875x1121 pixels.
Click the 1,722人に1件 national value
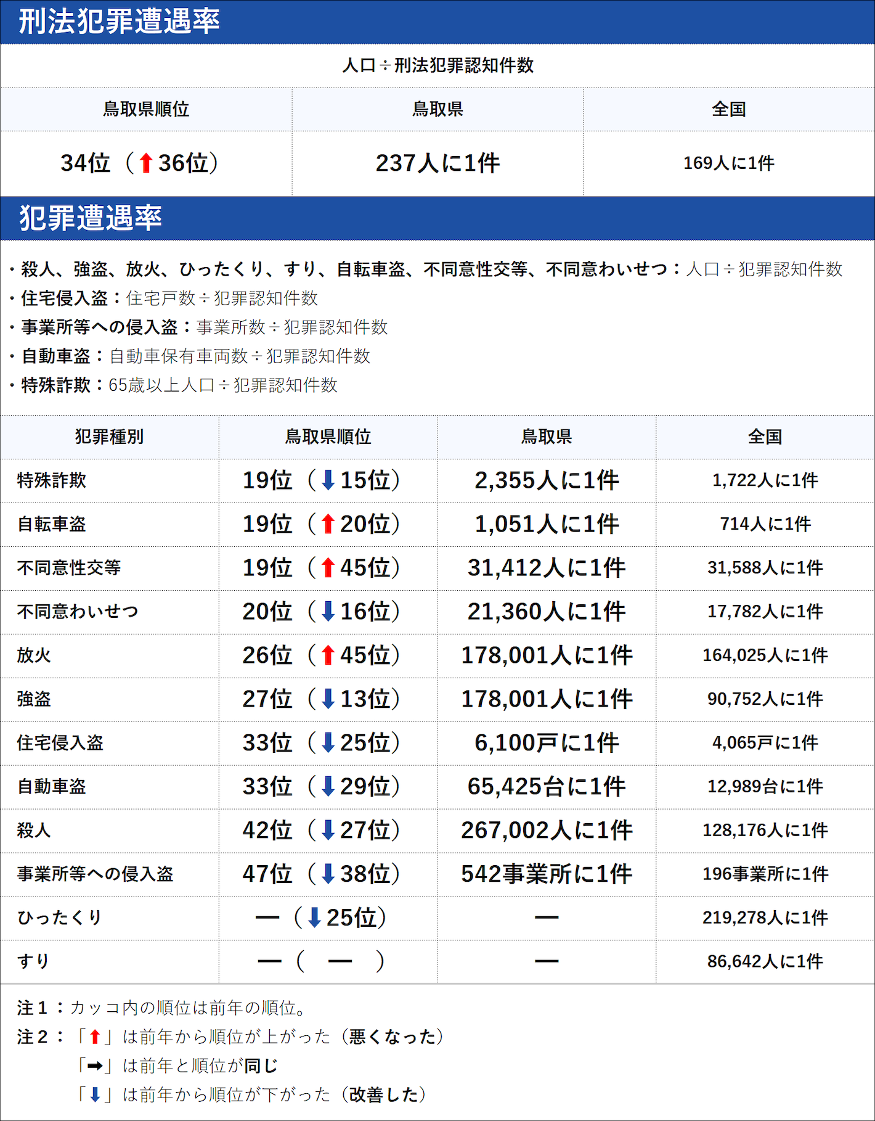click(x=765, y=480)
